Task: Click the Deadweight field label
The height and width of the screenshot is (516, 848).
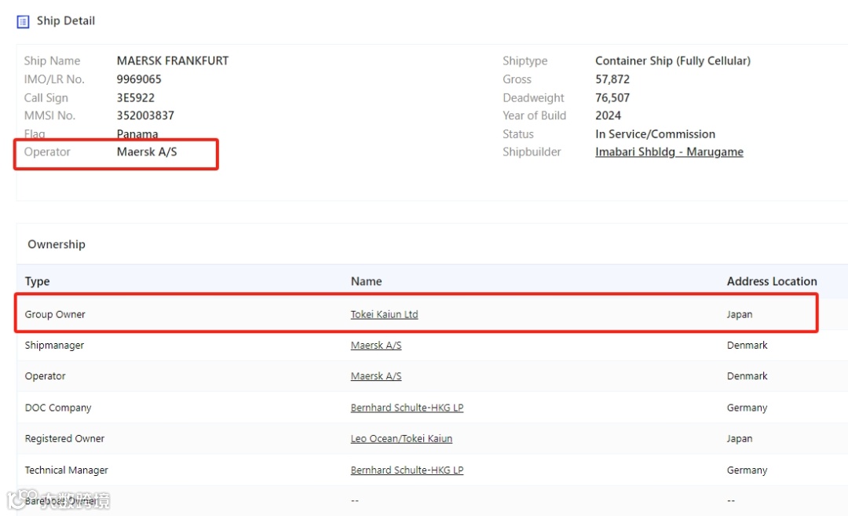Action: click(x=533, y=98)
